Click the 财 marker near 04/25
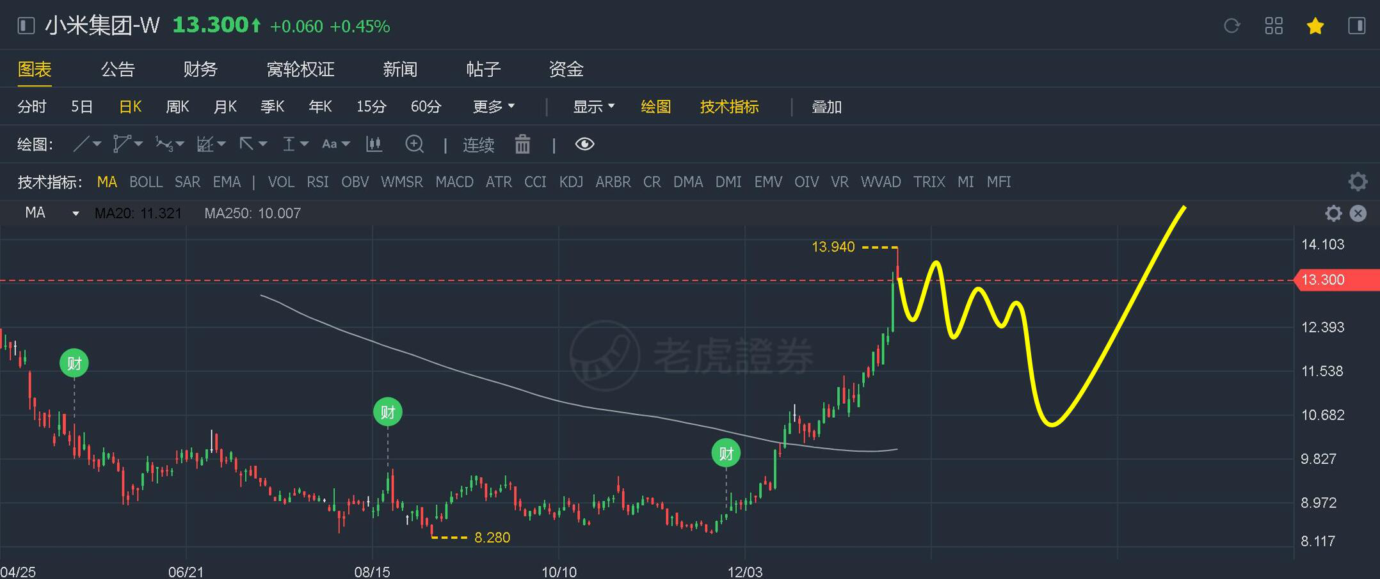 pyautogui.click(x=74, y=363)
